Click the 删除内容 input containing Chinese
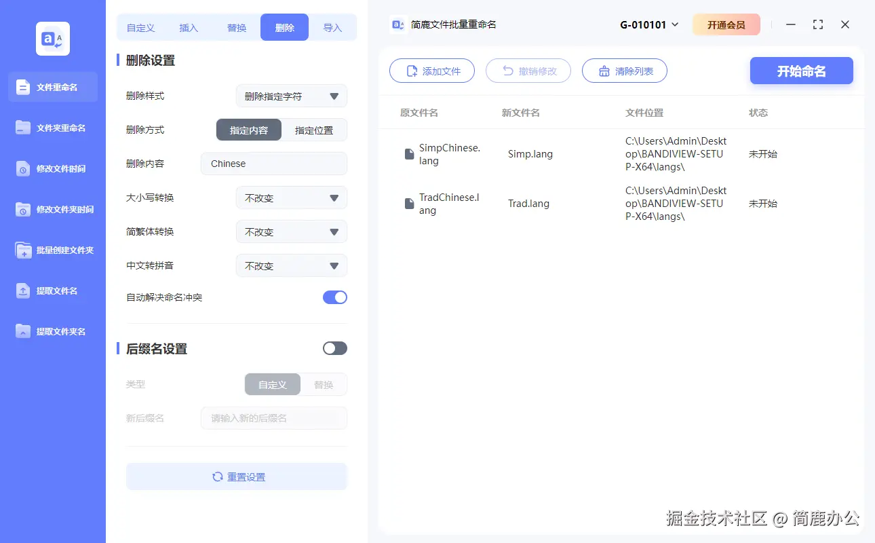 [x=273, y=164]
